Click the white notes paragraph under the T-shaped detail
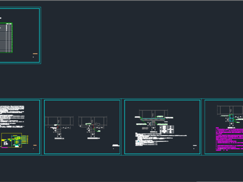Screen dimensions: 243x182 coord(160,139)
